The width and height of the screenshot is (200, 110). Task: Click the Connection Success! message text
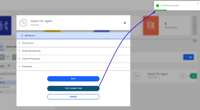[x=169, y=6]
